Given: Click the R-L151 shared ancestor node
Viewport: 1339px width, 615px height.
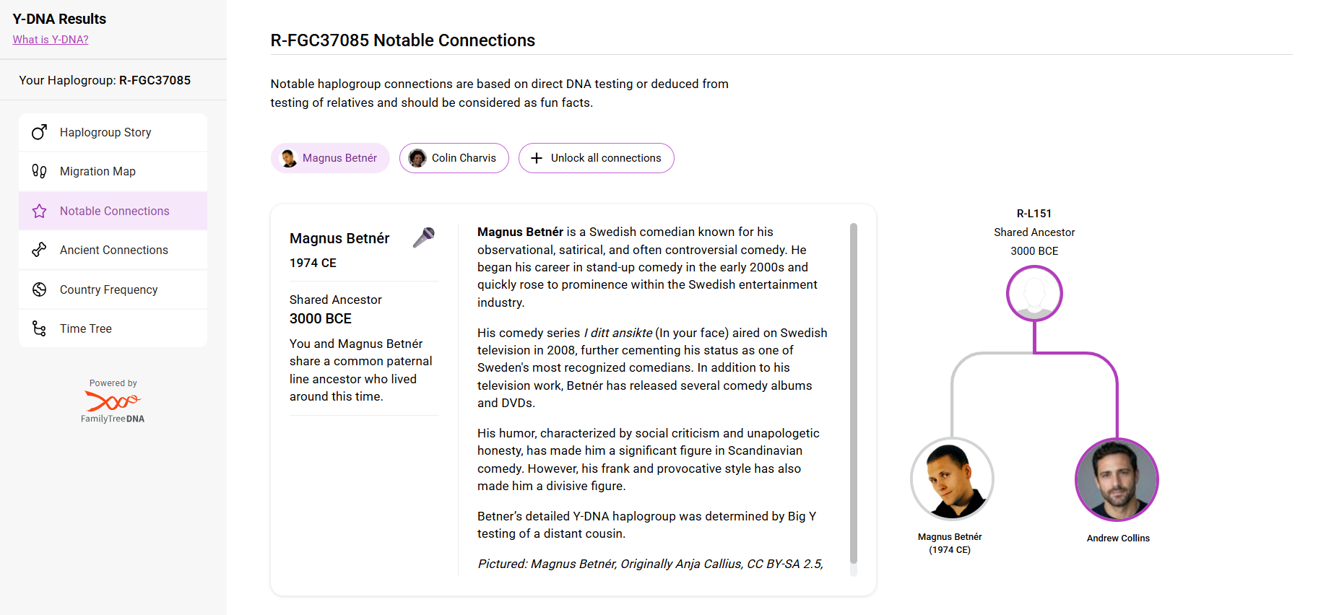Looking at the screenshot, I should (1034, 294).
